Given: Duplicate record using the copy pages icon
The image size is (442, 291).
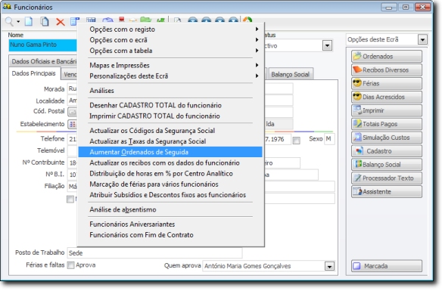Looking at the screenshot, I should (x=44, y=21).
